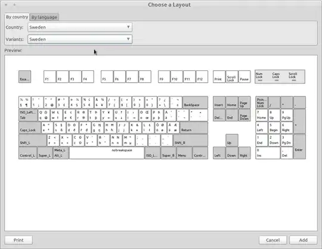
Task: Click the Scroll Lock key beside Pause
Action: 232,77
